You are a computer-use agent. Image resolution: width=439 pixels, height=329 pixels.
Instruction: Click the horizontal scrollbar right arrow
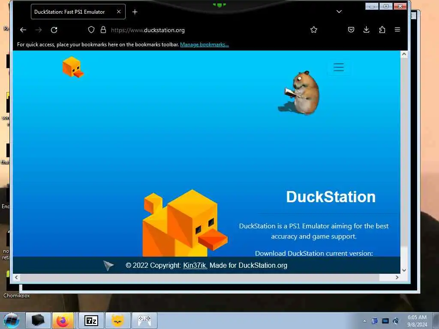click(397, 277)
